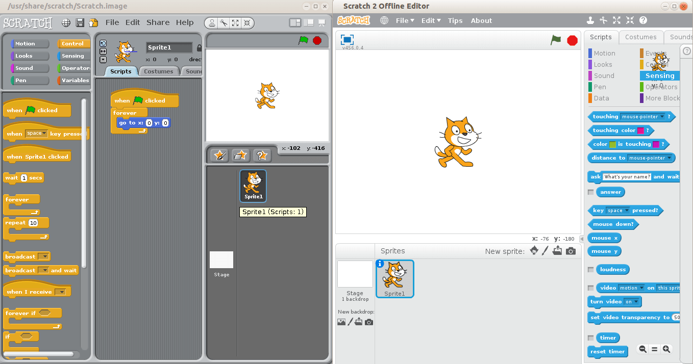Select 'can rotate' rotation style in Scratch 1.4
The image size is (693, 364).
[103, 44]
